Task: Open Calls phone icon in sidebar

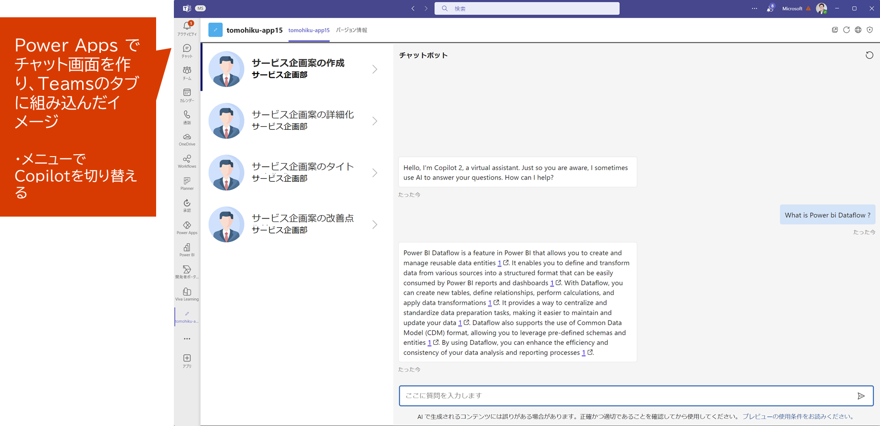Action: coord(187,117)
